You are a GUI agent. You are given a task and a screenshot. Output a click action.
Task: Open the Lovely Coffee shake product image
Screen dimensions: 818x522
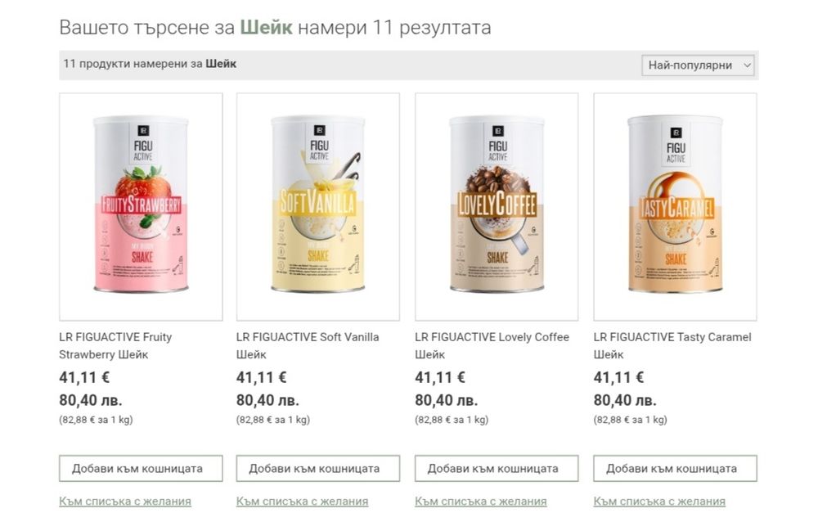coord(497,207)
